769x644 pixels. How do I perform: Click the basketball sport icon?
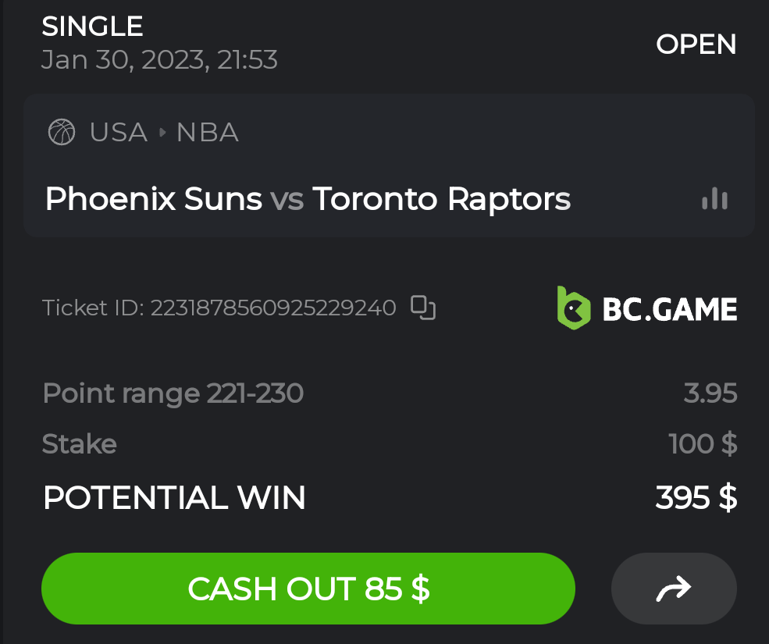62,132
